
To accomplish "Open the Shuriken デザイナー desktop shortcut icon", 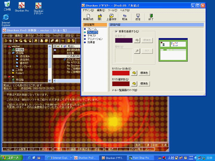I will pyautogui.click(x=38, y=8).
